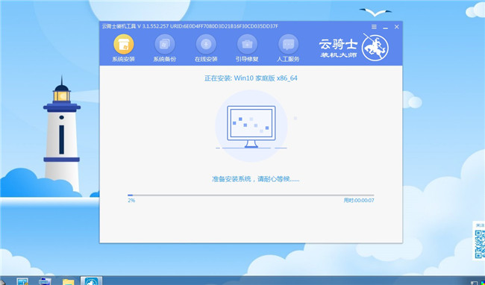Click the title text '云骑士装机工具 V 3.1.552.257'

tap(135, 26)
